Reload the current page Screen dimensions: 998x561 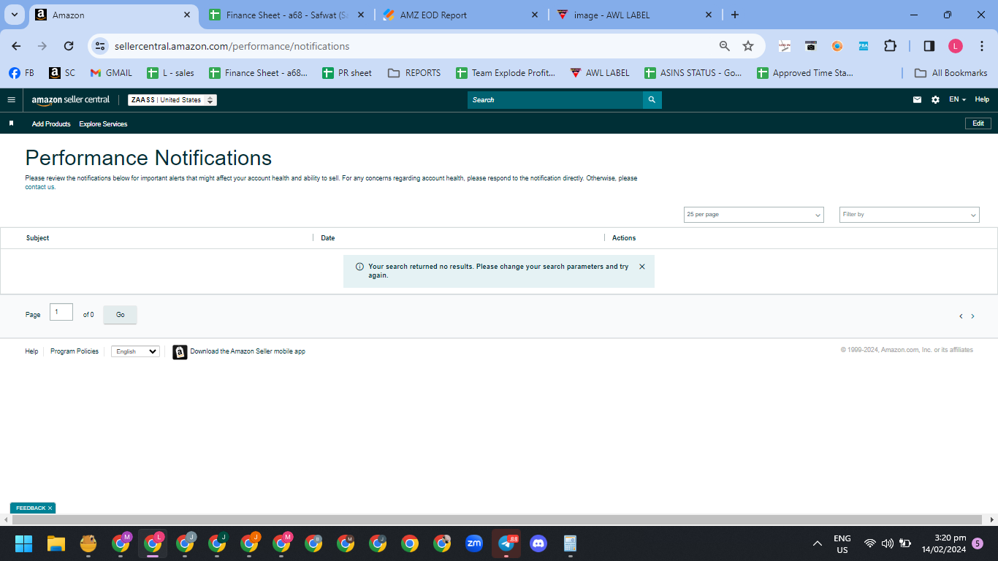pos(69,46)
